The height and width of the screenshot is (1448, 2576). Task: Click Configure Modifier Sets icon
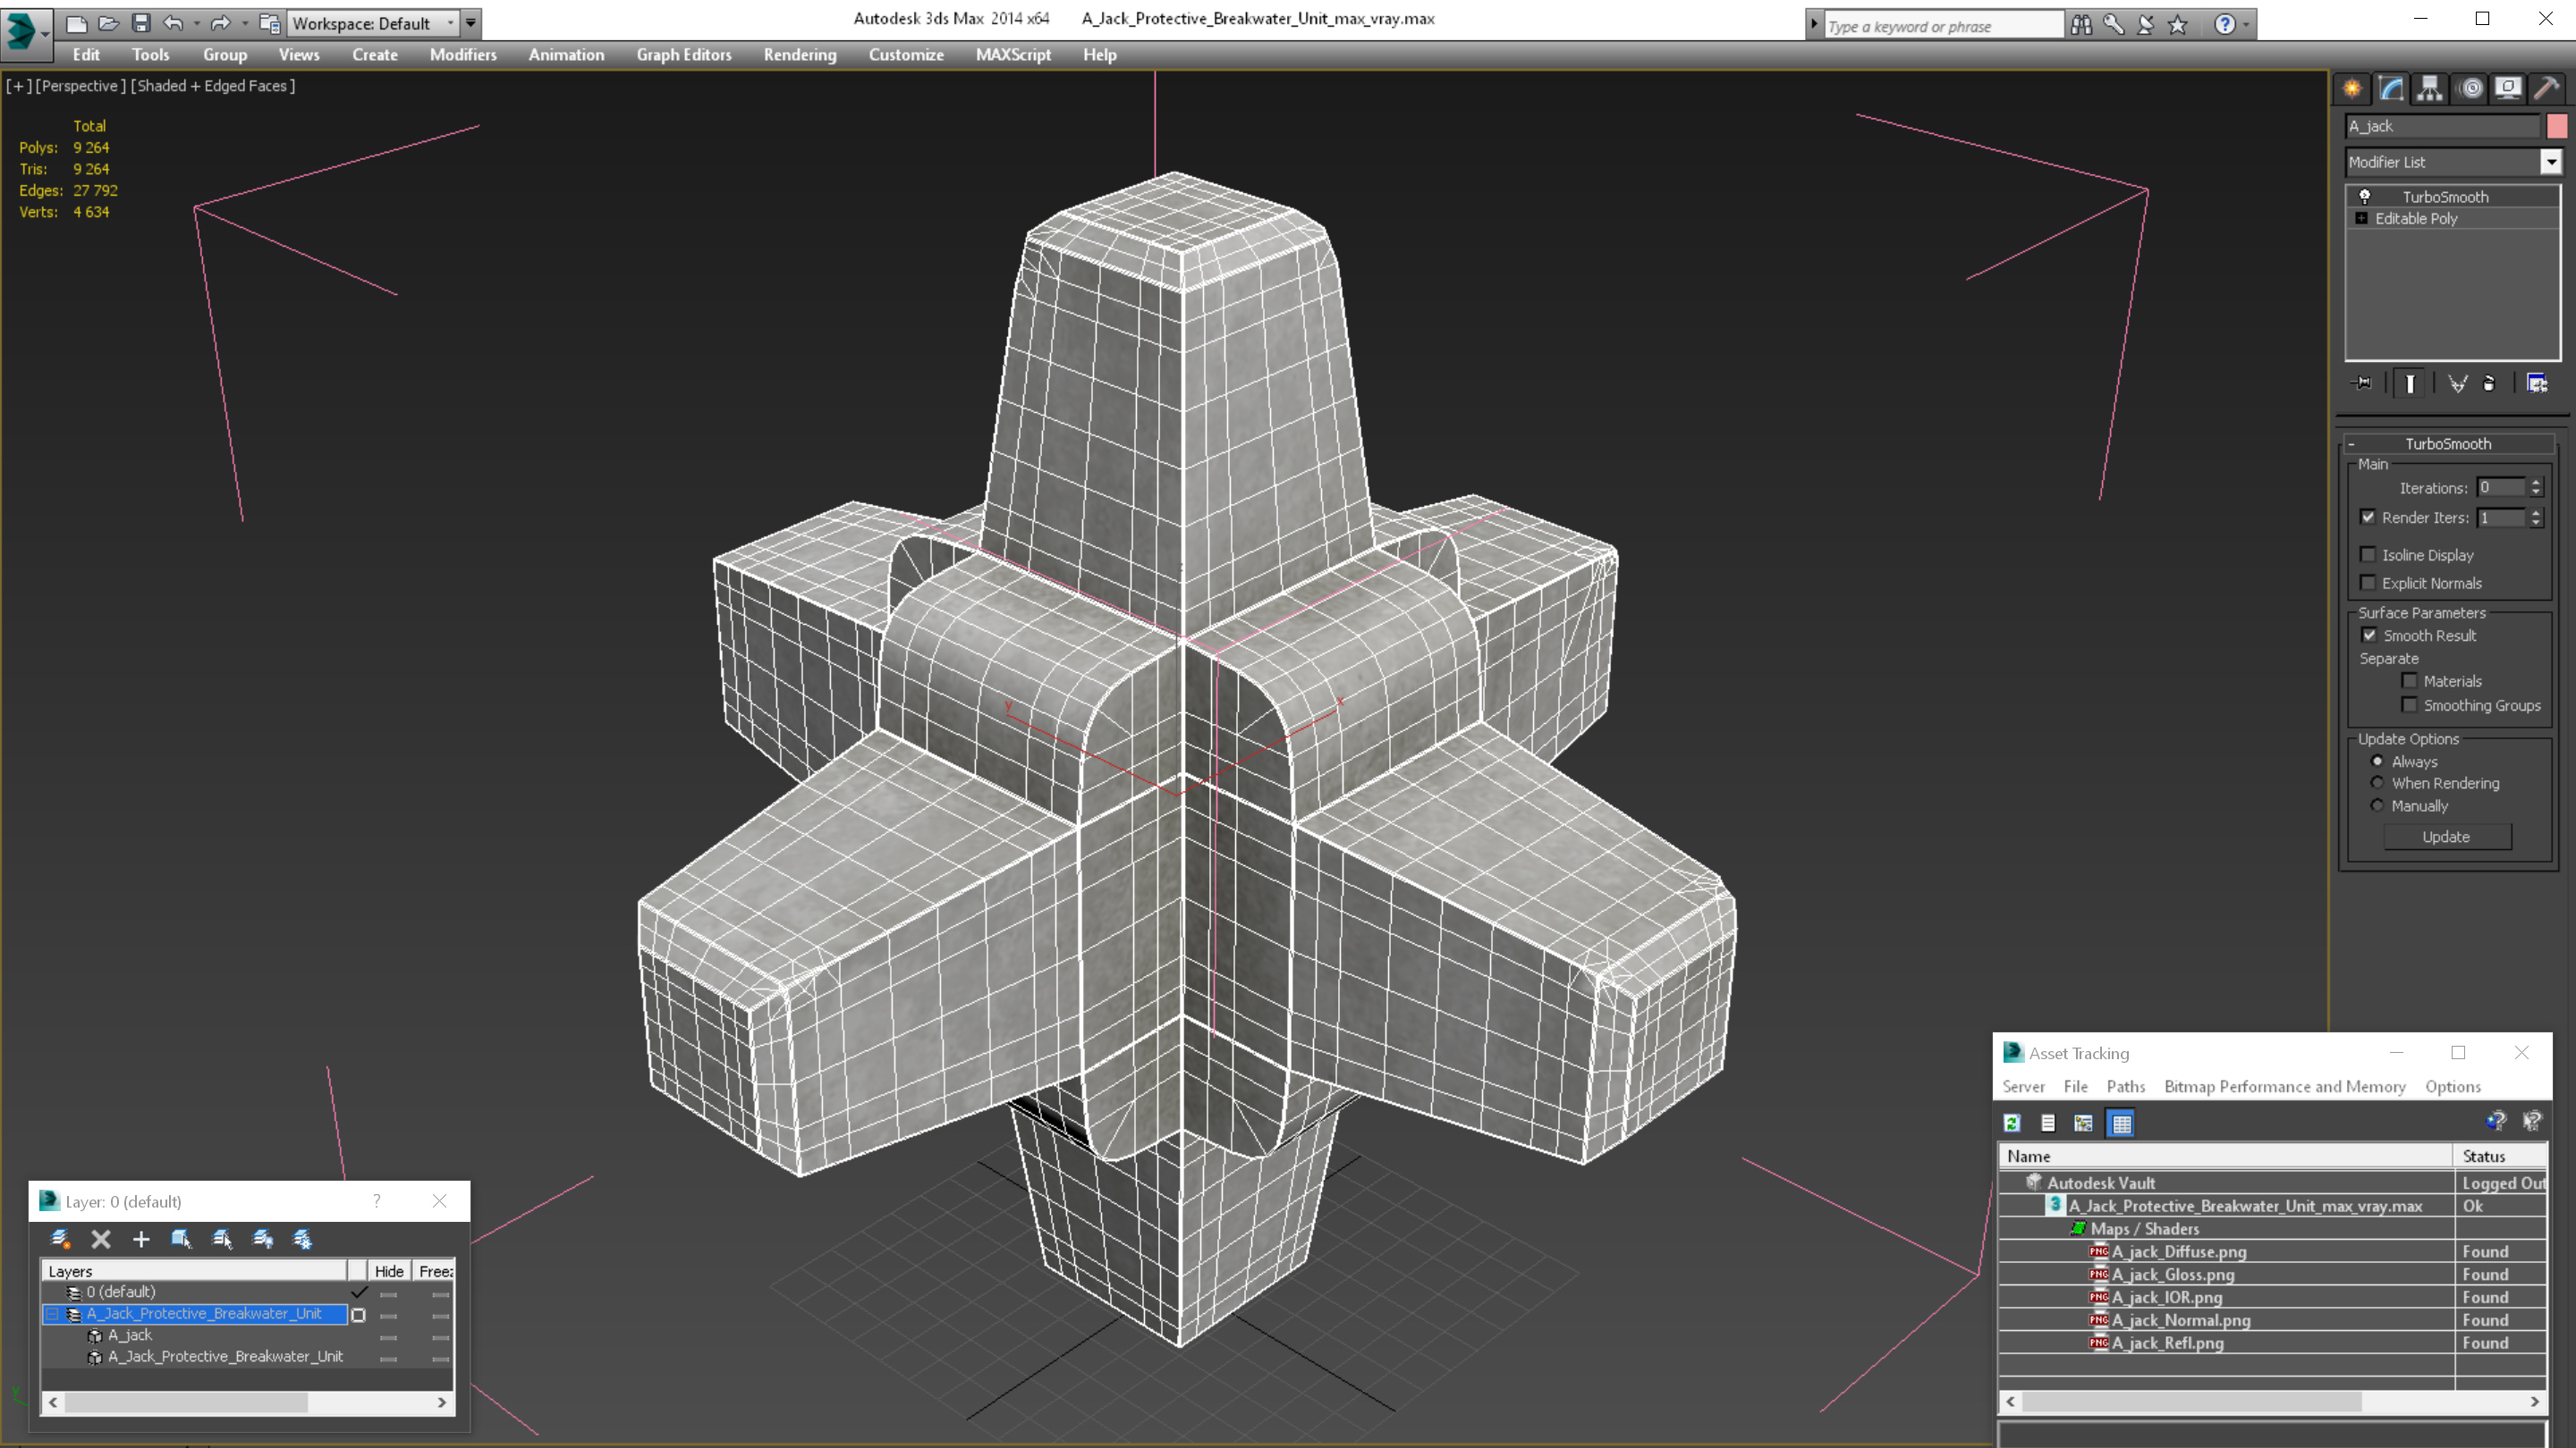click(x=2537, y=383)
